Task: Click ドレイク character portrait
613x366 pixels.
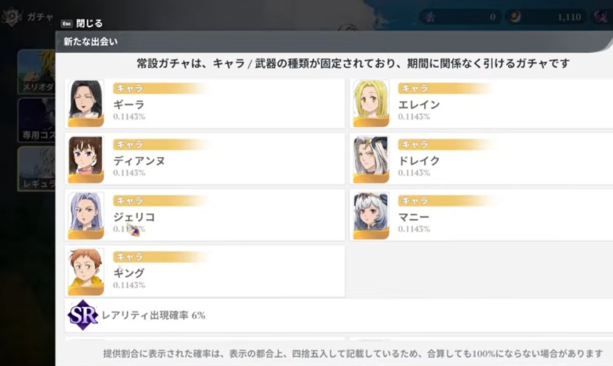Action: pos(370,157)
